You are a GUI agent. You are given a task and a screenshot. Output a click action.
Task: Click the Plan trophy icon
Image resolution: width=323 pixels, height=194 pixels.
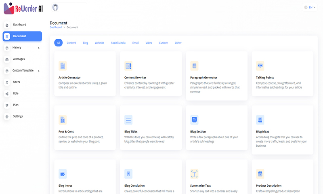7,105
